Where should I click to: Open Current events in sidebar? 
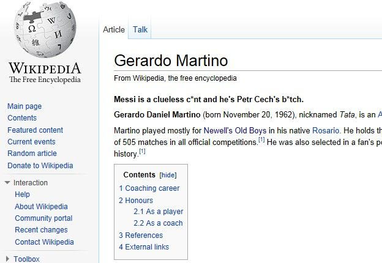pos(31,142)
